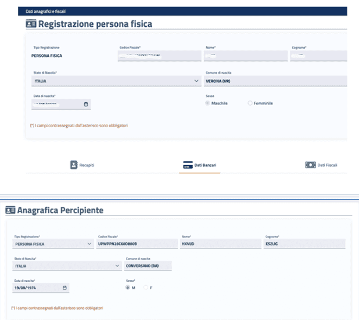
Task: Click the ID card icon beside Anagrafica Percipiente
Action: (x=10, y=210)
